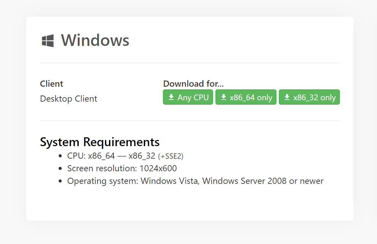This screenshot has width=377, height=244.
Task: Click the Operating system requirement line
Action: pos(195,181)
